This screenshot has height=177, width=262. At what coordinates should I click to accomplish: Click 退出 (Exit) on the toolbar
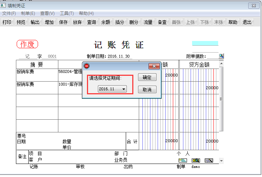click(247, 22)
